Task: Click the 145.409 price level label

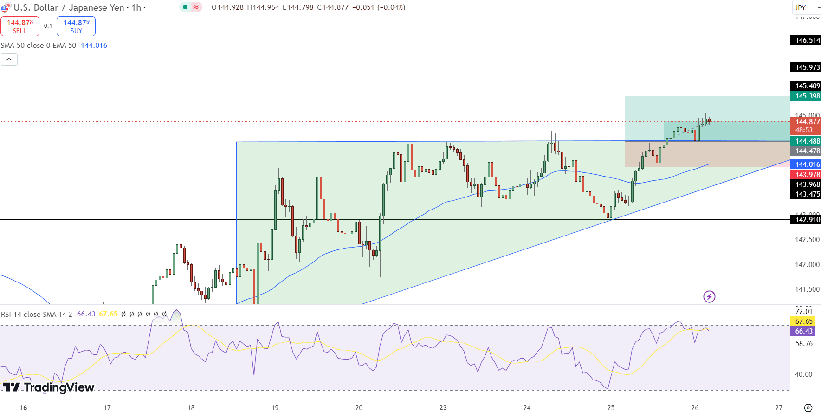Action: tap(806, 86)
